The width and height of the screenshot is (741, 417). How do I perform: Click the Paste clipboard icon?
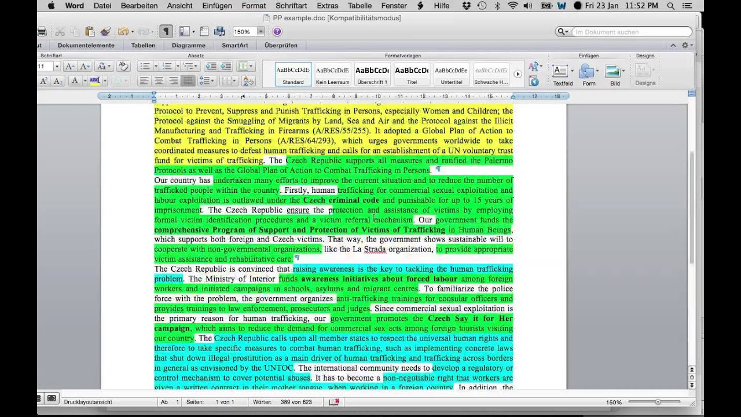(x=90, y=31)
